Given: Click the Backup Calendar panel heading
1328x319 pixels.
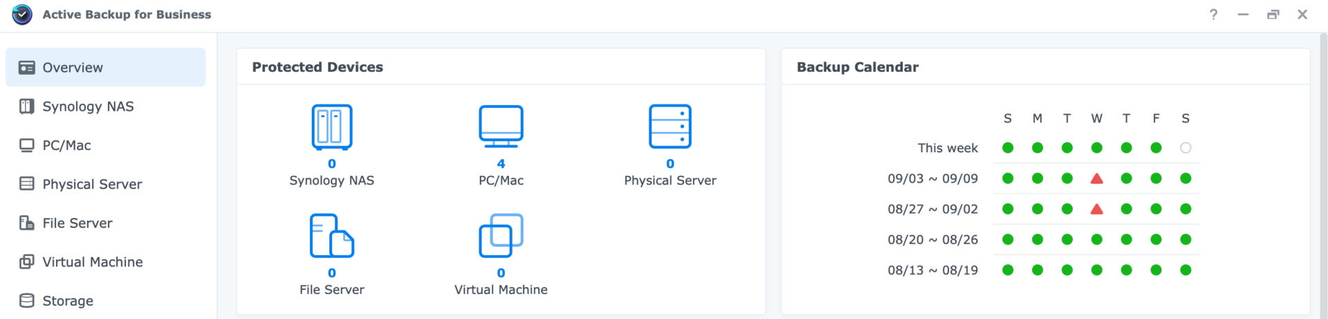Looking at the screenshot, I should coord(858,67).
